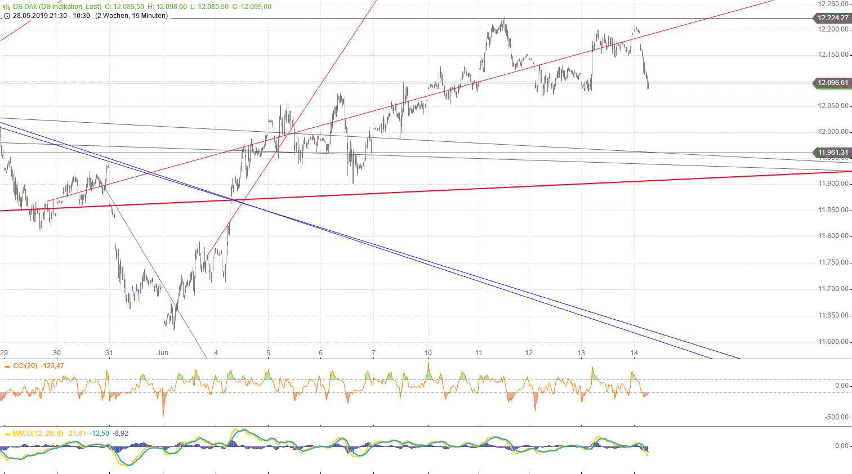Click the 11.900,00 price axis label
Image resolution: width=852 pixels, height=474 pixels.
coord(833,184)
